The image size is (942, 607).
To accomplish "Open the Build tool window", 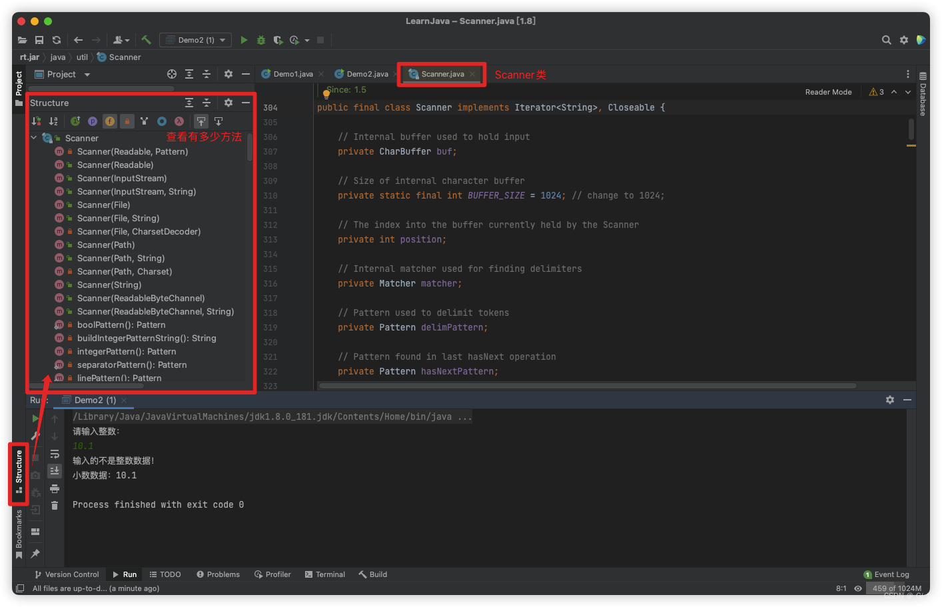I will (x=373, y=574).
